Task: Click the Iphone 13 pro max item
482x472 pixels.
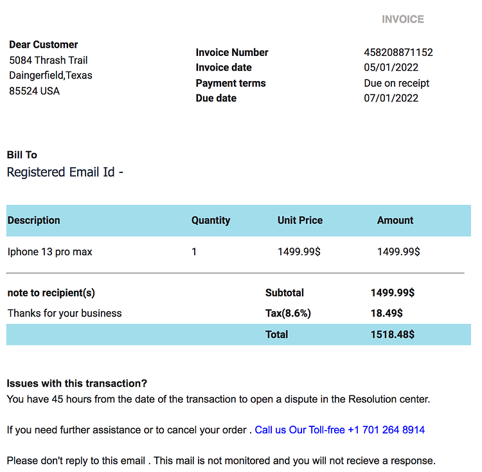Action: coord(49,252)
